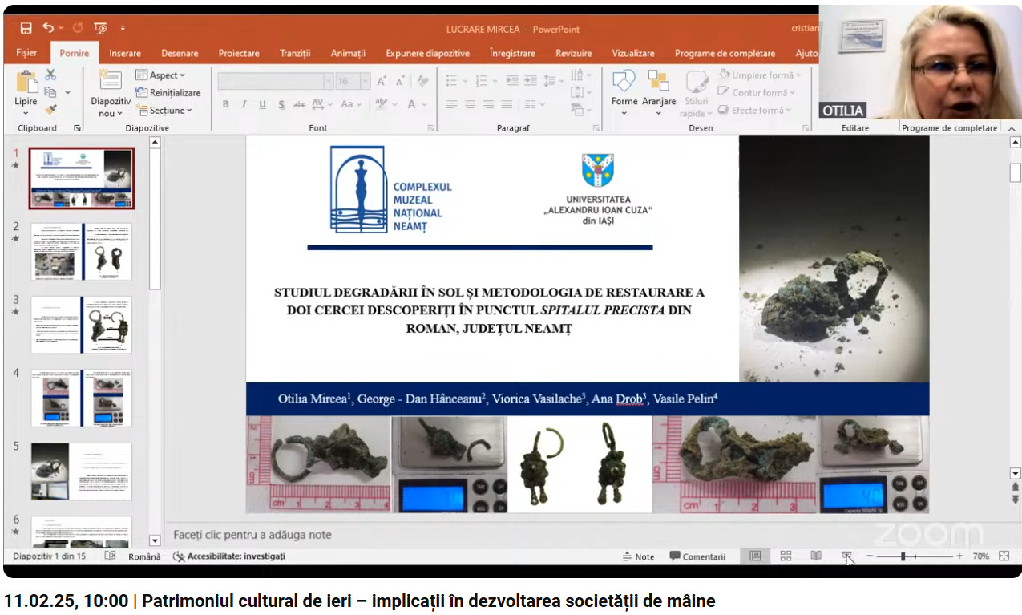Switch to Expunere diapozitive tab

point(427,53)
